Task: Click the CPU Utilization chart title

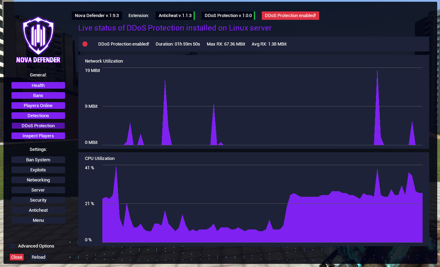Action: (x=100, y=159)
